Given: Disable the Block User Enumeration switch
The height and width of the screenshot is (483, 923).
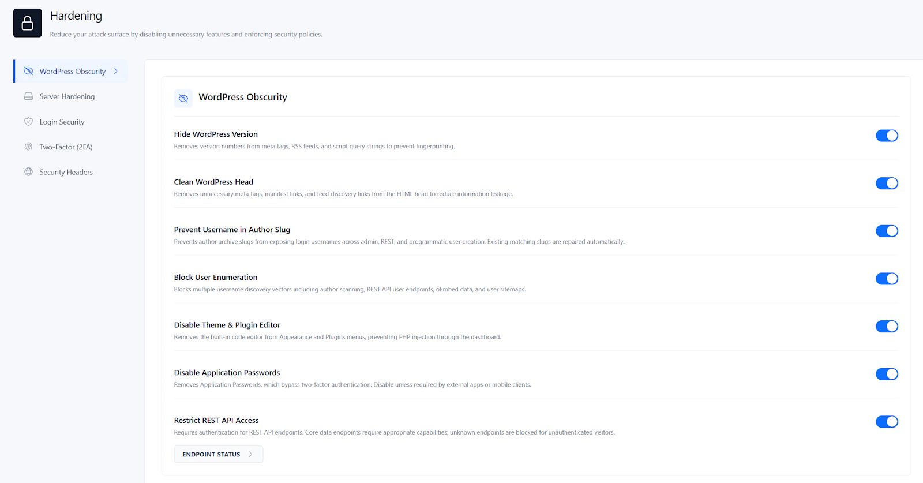Looking at the screenshot, I should [x=887, y=279].
